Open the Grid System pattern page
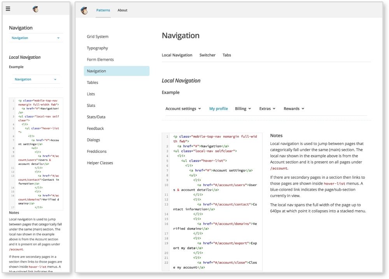389x279 pixels. point(98,37)
